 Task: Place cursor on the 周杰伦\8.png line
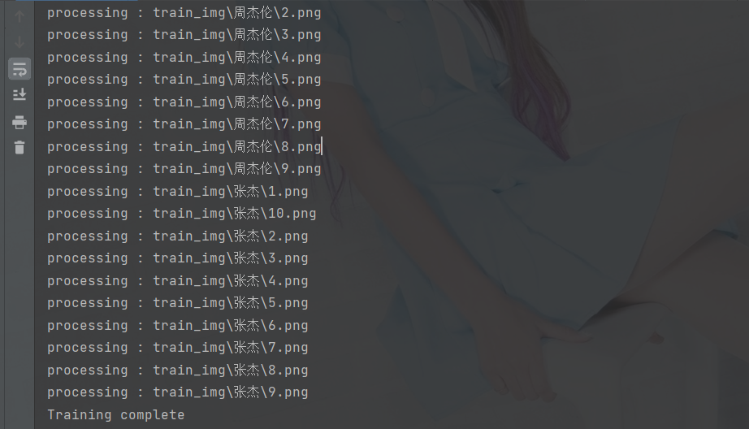click(x=184, y=147)
